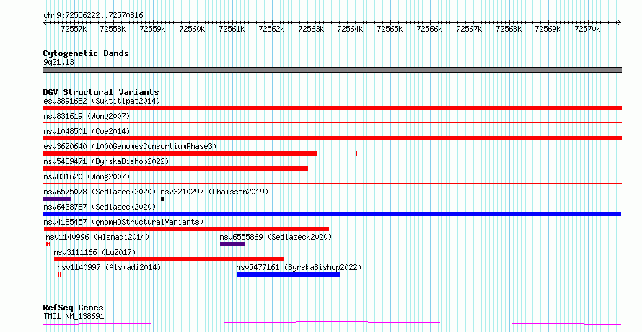Image resolution: width=642 pixels, height=332 pixels.
Task: Click the nsv1048501 (Coe2014) label
Action: (87, 131)
